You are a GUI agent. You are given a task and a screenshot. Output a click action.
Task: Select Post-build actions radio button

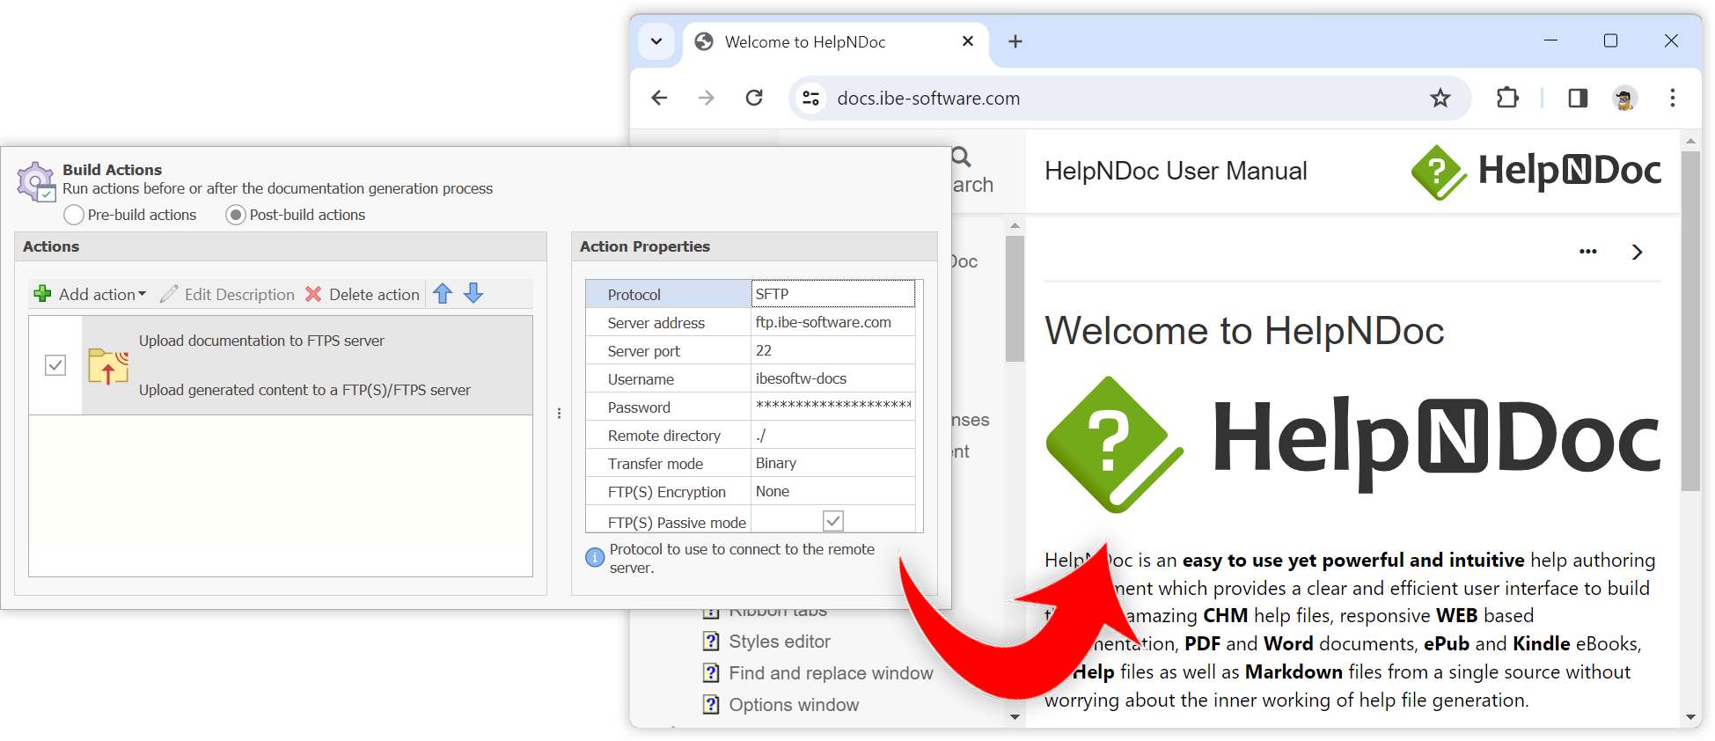[x=236, y=215]
